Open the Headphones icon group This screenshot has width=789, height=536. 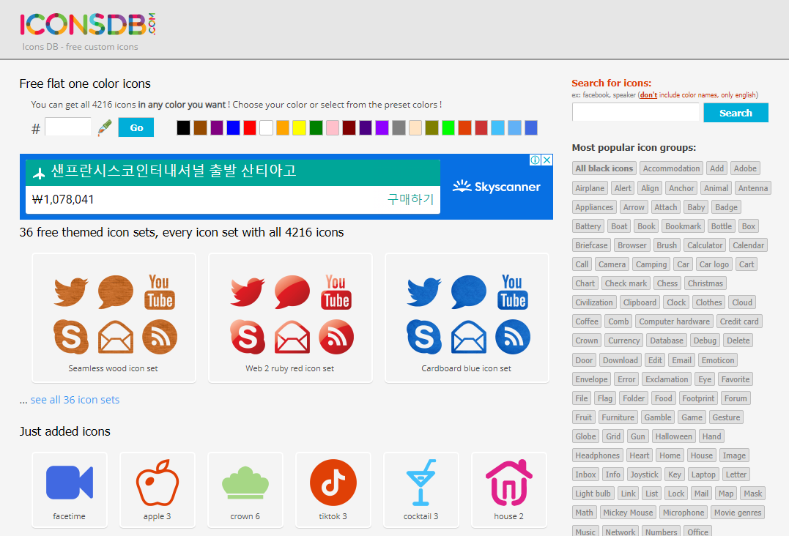coord(598,455)
